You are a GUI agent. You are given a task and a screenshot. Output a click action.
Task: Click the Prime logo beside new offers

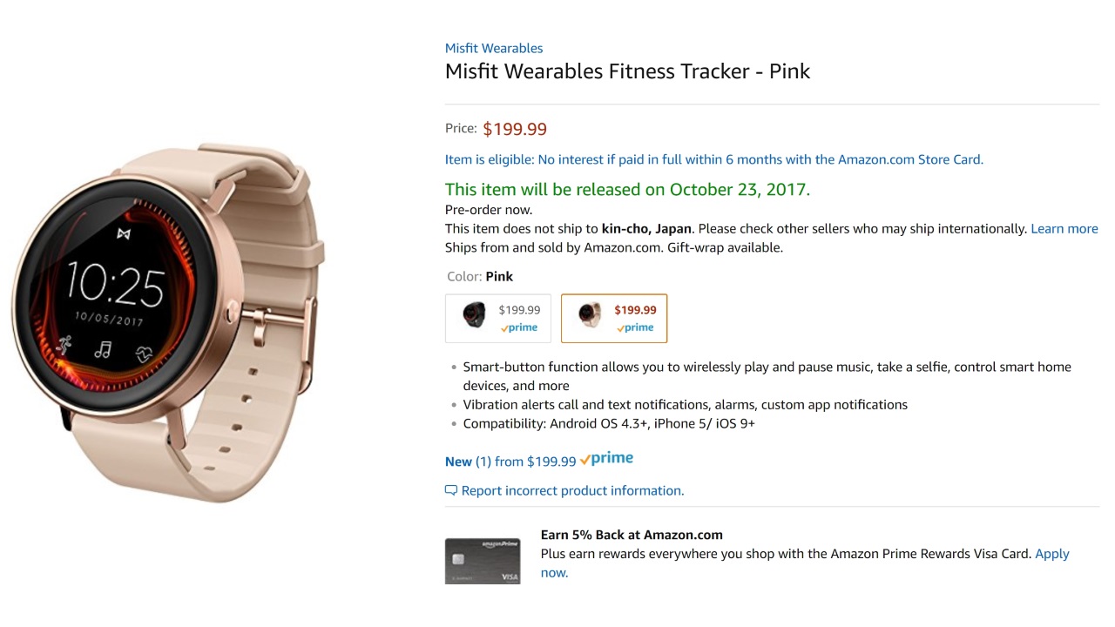tap(606, 459)
